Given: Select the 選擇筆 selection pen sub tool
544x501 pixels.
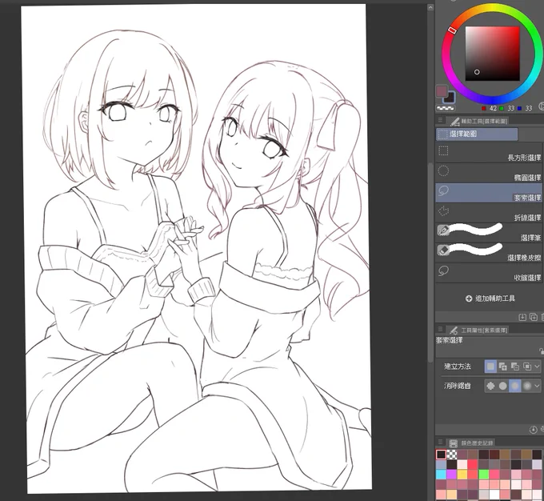Looking at the screenshot, I should [489, 233].
